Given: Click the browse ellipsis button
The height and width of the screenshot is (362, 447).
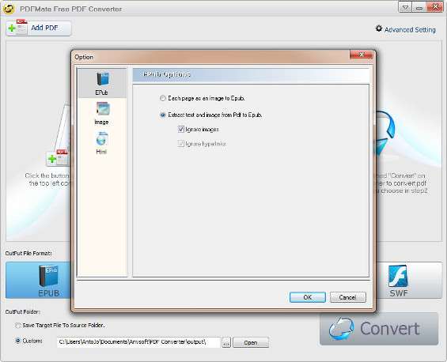Looking at the screenshot, I should coord(226,342).
